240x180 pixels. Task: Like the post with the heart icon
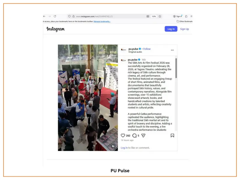coord(123,136)
